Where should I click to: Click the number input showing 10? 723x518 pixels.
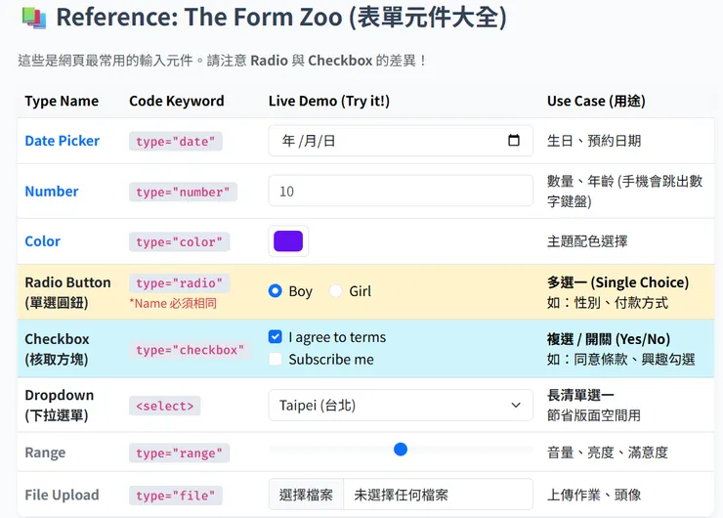coord(401,192)
